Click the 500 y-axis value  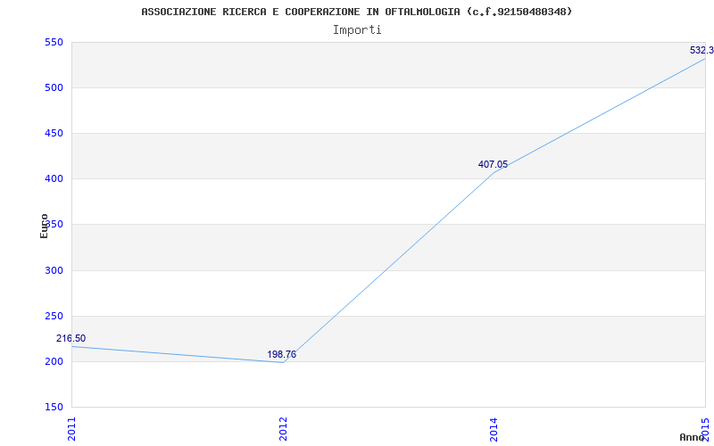pyautogui.click(x=54, y=87)
